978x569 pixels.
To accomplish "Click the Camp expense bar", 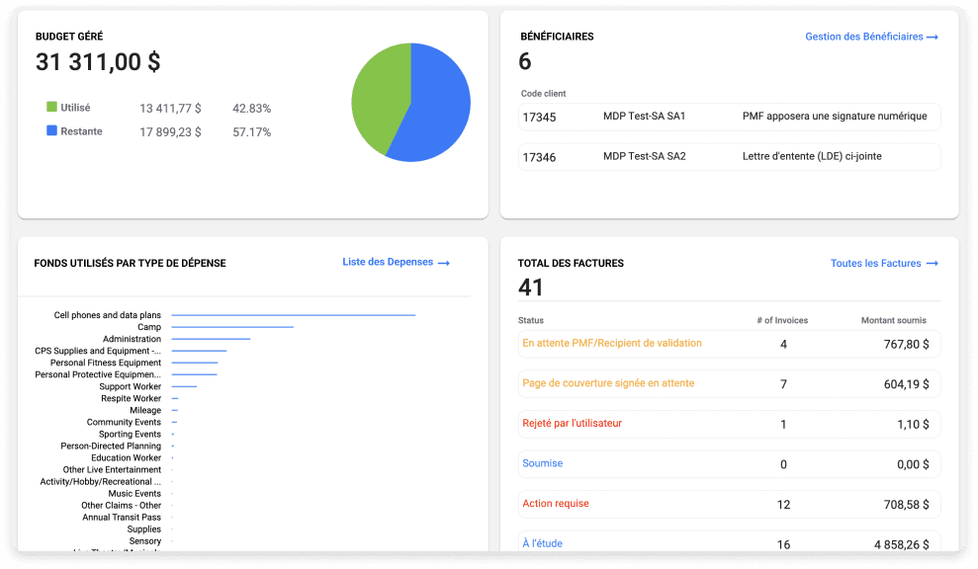I will [x=232, y=327].
